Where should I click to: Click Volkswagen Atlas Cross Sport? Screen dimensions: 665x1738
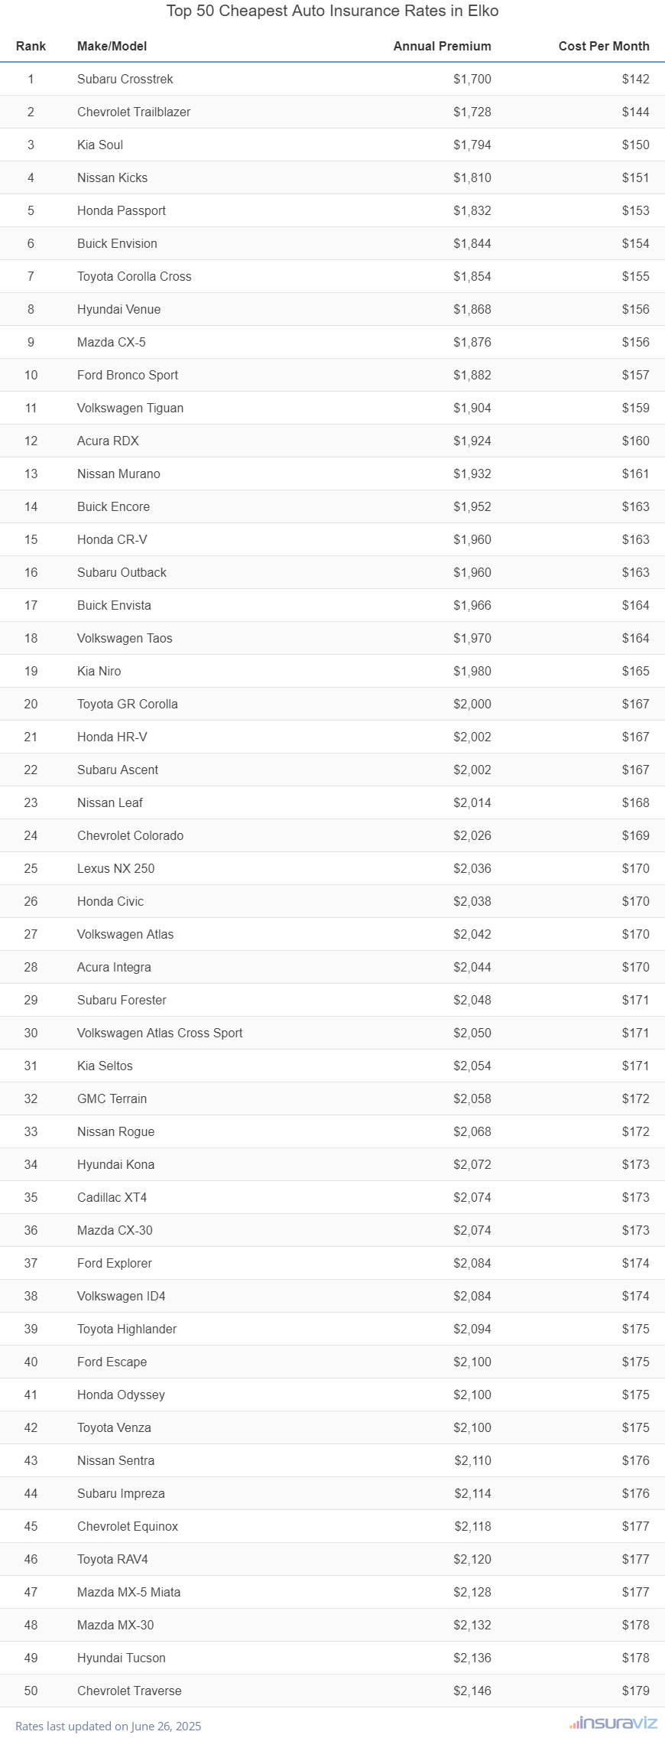point(160,1033)
